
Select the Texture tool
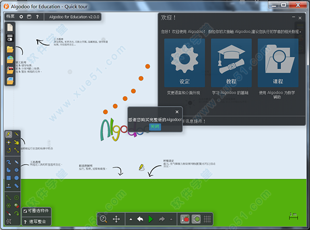8,221
